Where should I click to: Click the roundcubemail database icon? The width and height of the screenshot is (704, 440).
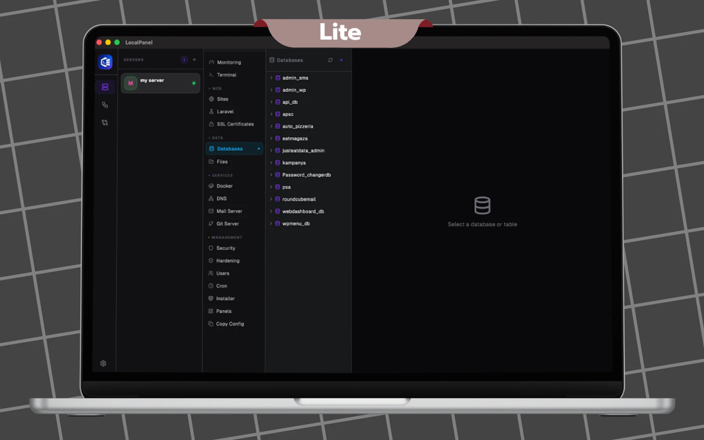pyautogui.click(x=278, y=199)
